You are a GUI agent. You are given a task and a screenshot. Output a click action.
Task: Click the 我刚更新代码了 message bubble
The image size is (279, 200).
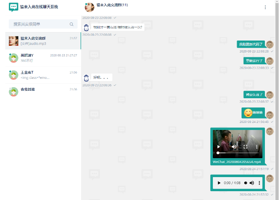click(x=251, y=44)
